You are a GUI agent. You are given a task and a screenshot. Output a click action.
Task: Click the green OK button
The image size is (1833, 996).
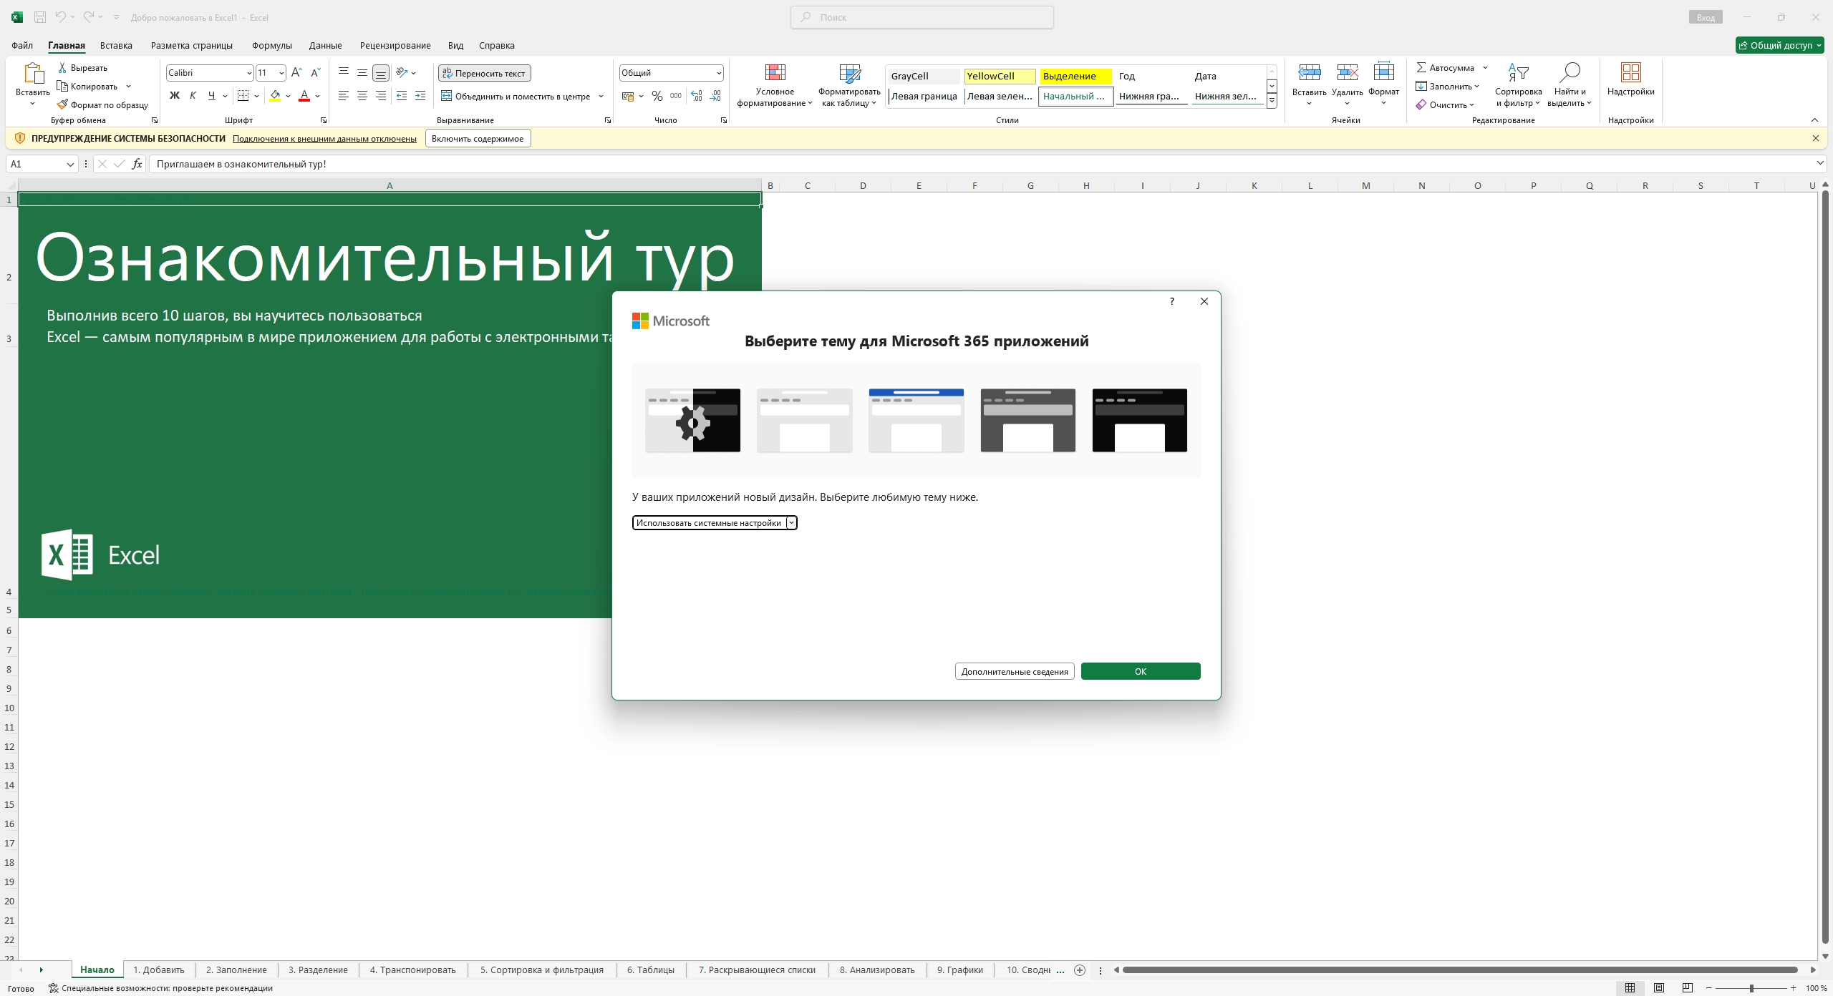(x=1140, y=671)
